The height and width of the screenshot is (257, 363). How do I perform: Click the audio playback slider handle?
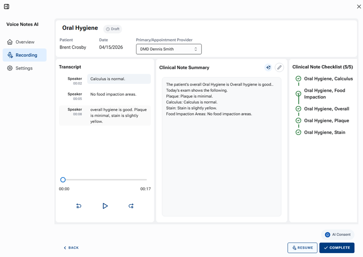tap(63, 180)
